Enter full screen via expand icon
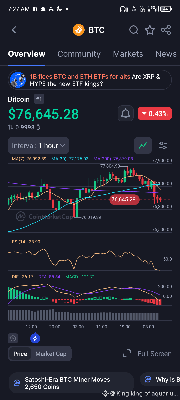Screen dimensions: 180x400 click(x=127, y=354)
